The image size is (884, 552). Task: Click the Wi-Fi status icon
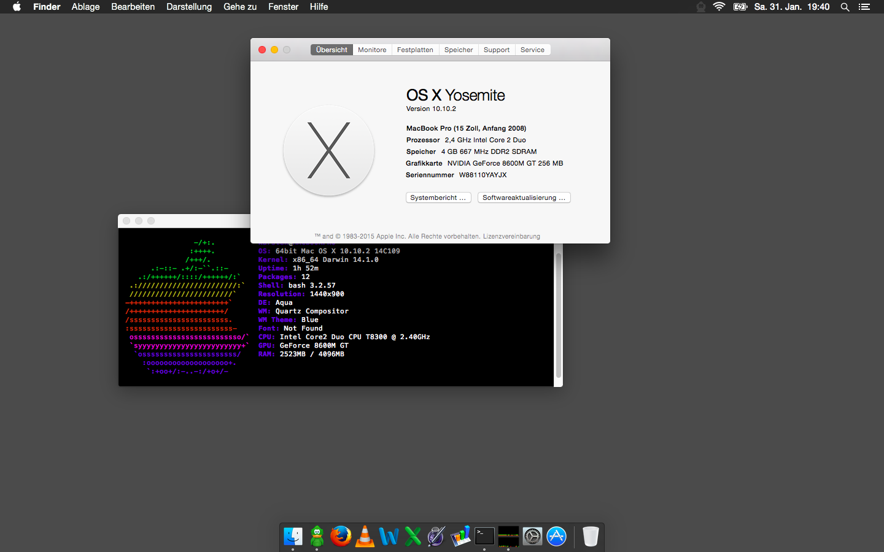(719, 7)
